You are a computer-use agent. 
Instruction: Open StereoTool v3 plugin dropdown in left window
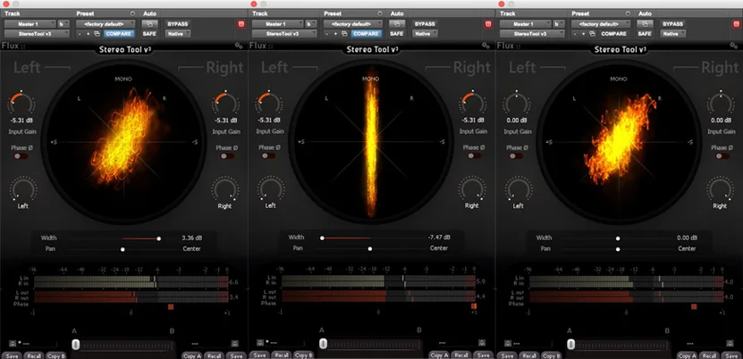pos(37,34)
